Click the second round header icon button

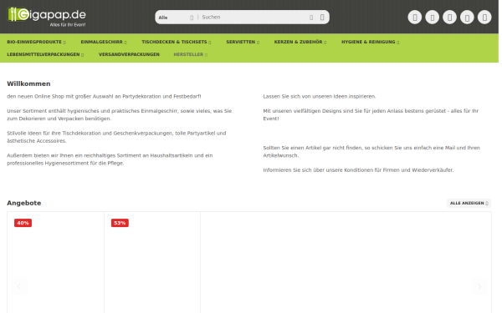click(x=433, y=18)
